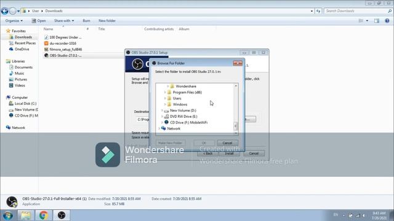Click Downloads in the address breadcrumb
394x221 pixels.
54,11
